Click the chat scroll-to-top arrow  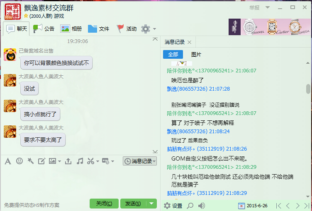click(x=155, y=39)
